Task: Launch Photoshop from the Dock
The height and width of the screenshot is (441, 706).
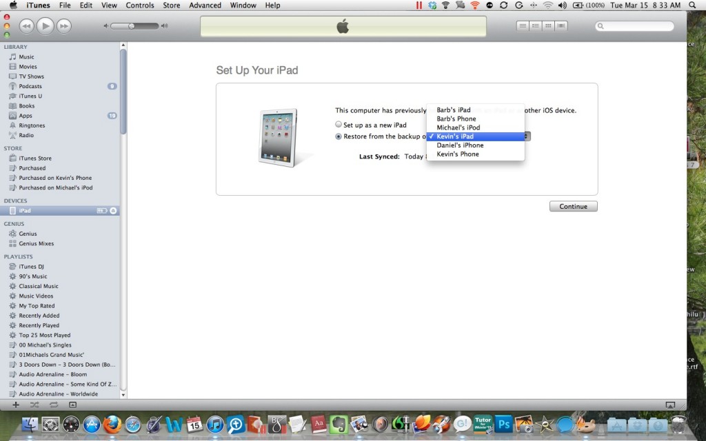Action: (504, 426)
